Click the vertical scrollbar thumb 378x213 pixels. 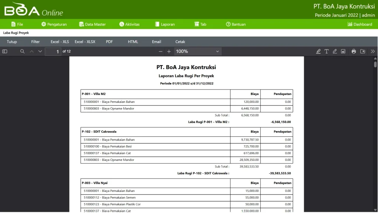tap(375, 64)
